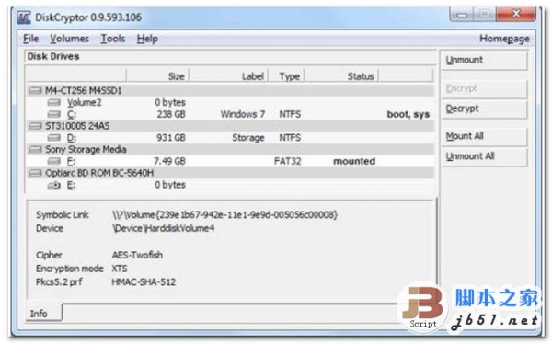The height and width of the screenshot is (344, 552).
Task: Open the Volumes menu
Action: tap(69, 39)
